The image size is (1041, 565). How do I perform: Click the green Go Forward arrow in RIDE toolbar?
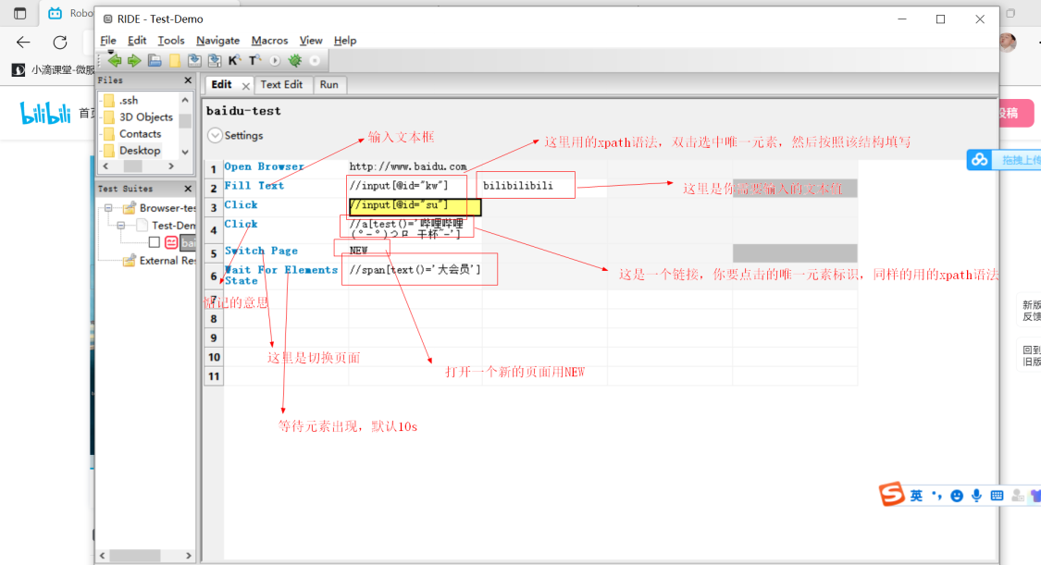coord(134,60)
